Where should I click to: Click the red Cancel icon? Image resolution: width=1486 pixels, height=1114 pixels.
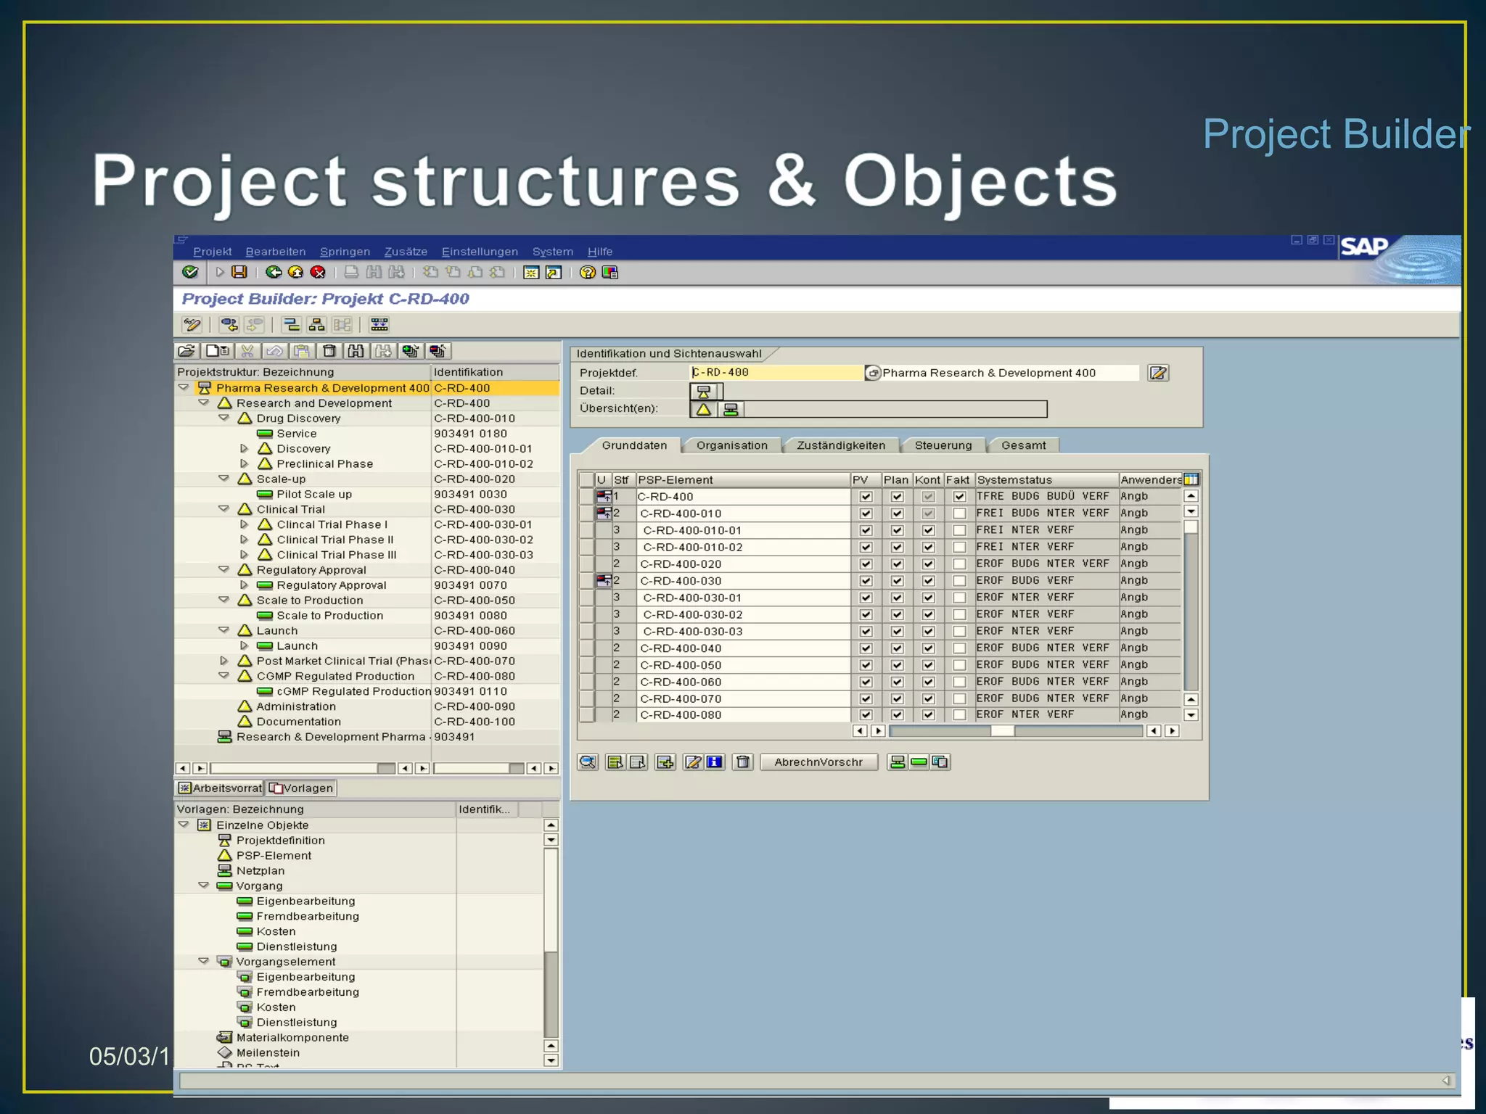(317, 272)
